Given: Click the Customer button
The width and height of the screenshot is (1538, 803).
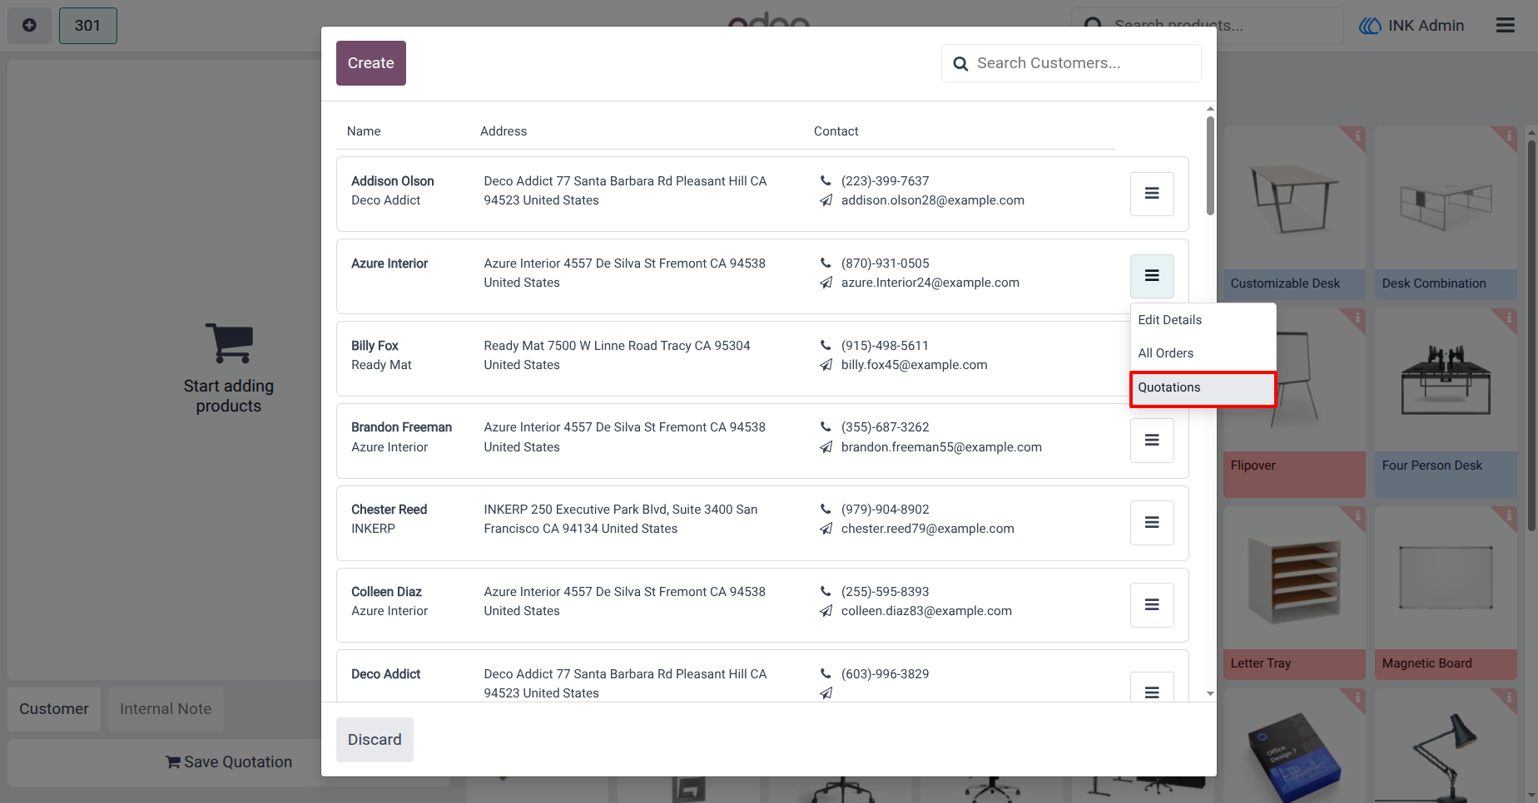Looking at the screenshot, I should (x=54, y=709).
